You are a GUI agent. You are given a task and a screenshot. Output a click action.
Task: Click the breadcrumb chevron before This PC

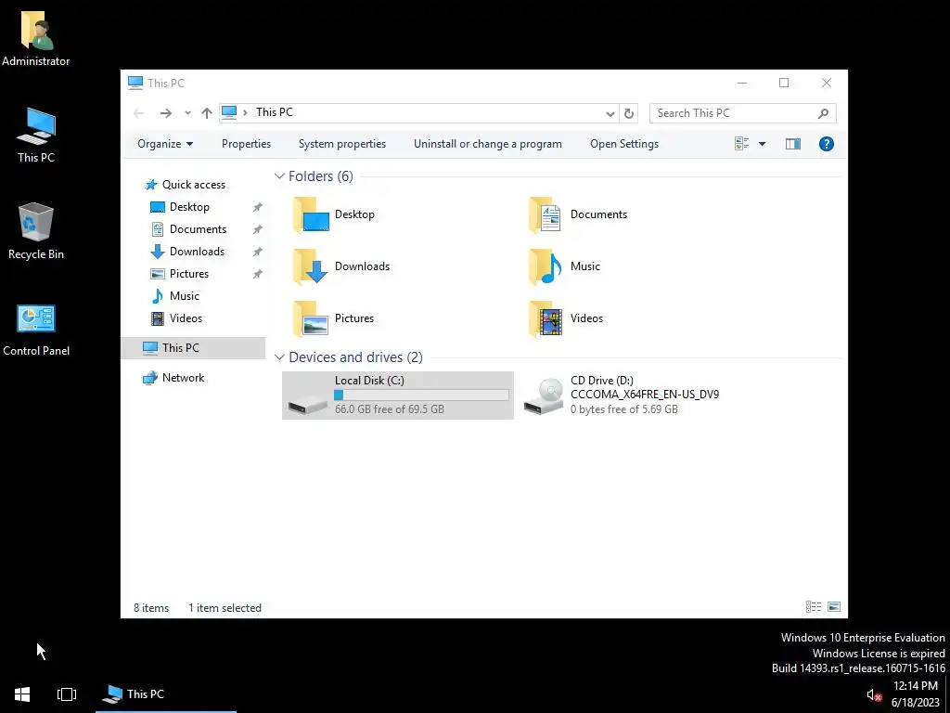(x=245, y=112)
